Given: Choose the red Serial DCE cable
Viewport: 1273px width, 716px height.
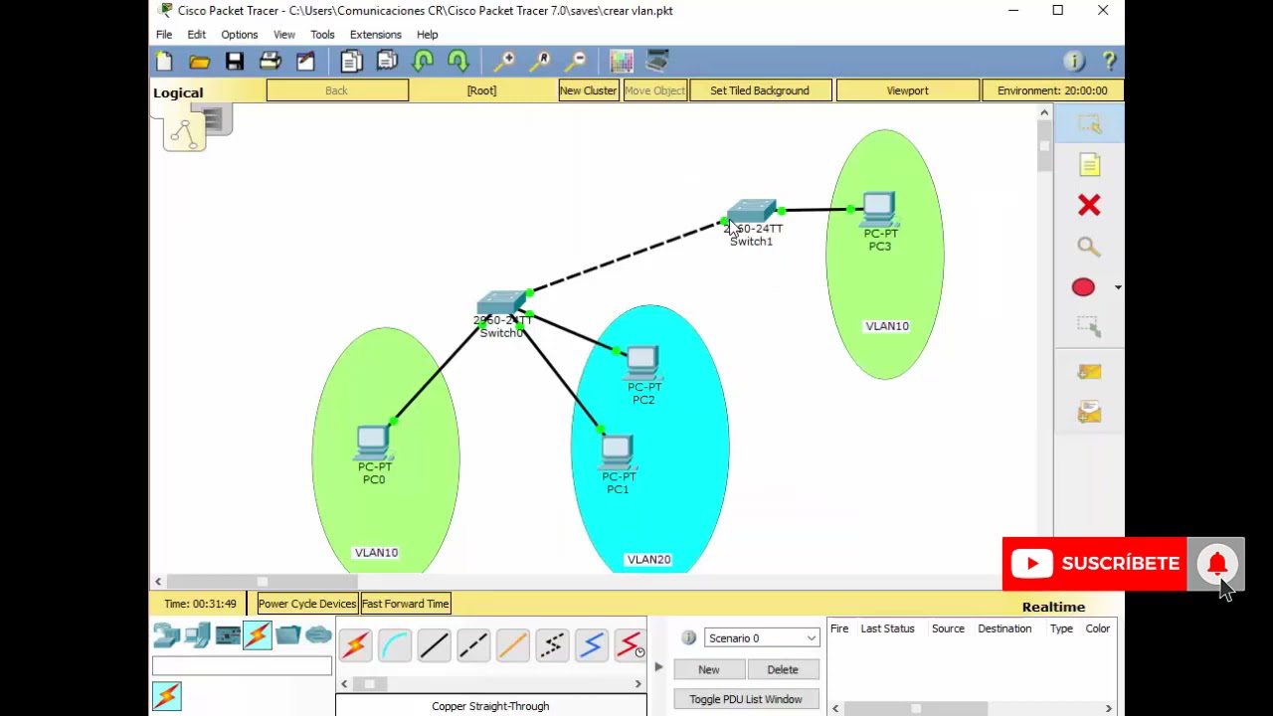Looking at the screenshot, I should coord(629,645).
